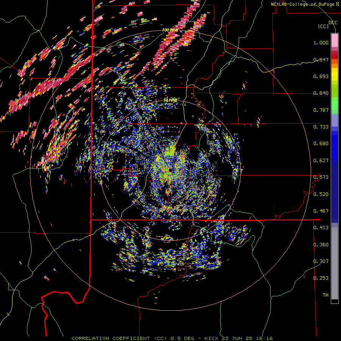
Task: Select the 0.893 scale value
Action: [321, 76]
